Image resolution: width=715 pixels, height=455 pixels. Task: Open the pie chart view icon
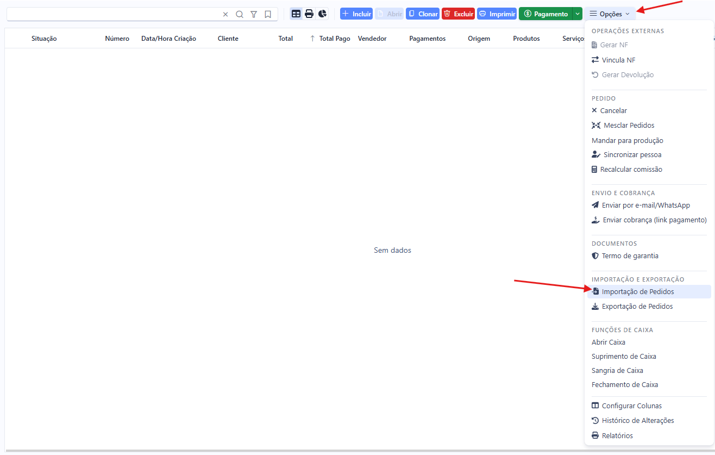coord(323,14)
